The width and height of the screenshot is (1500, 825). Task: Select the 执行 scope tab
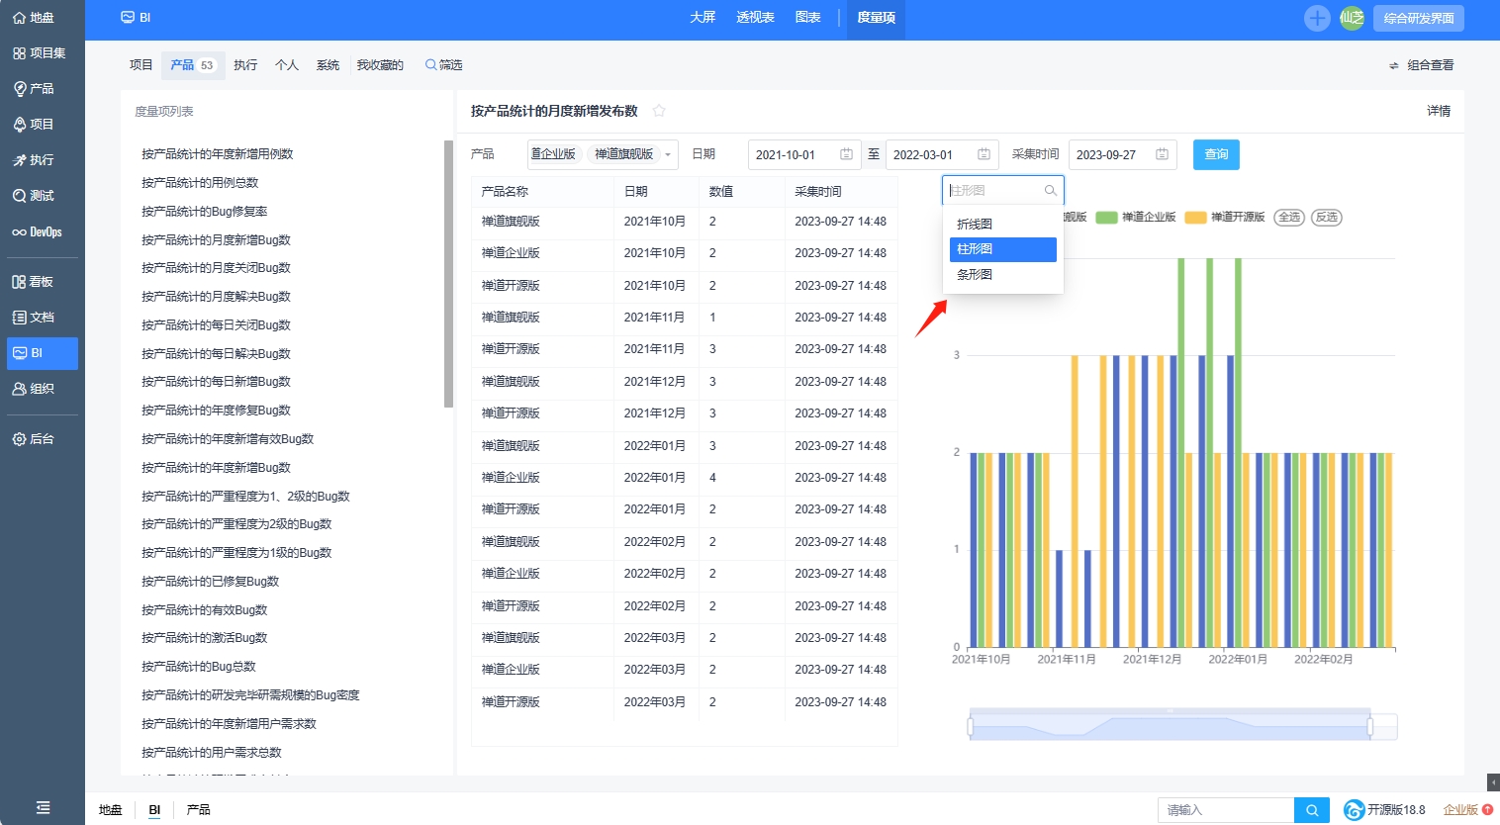click(x=245, y=65)
